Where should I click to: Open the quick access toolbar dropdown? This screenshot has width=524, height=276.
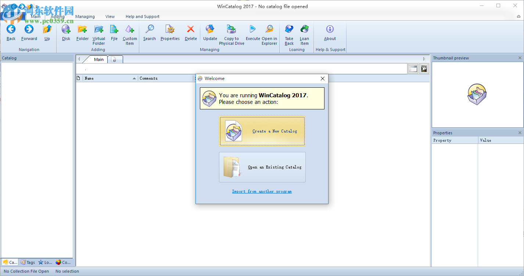click(36, 7)
